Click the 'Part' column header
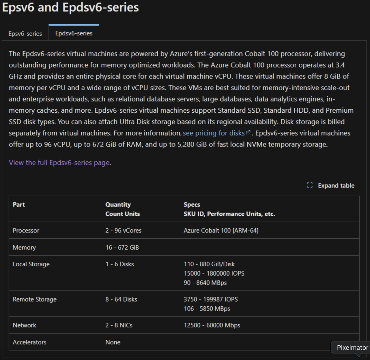This screenshot has width=370, height=360. 19,205
